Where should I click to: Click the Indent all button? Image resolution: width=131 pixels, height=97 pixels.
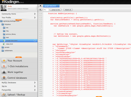tap(68, 10)
